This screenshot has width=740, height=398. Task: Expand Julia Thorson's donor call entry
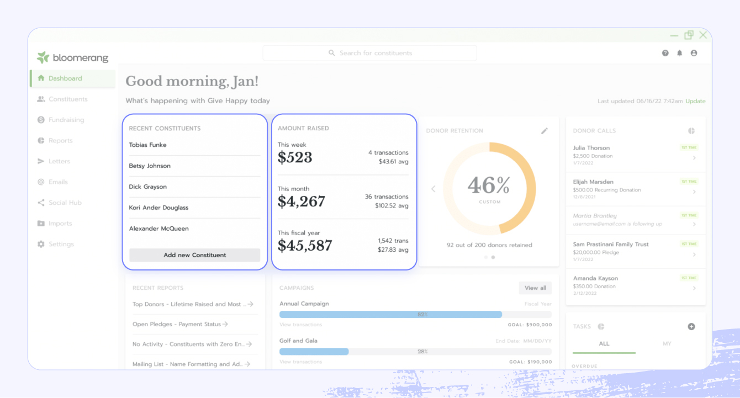[694, 157]
